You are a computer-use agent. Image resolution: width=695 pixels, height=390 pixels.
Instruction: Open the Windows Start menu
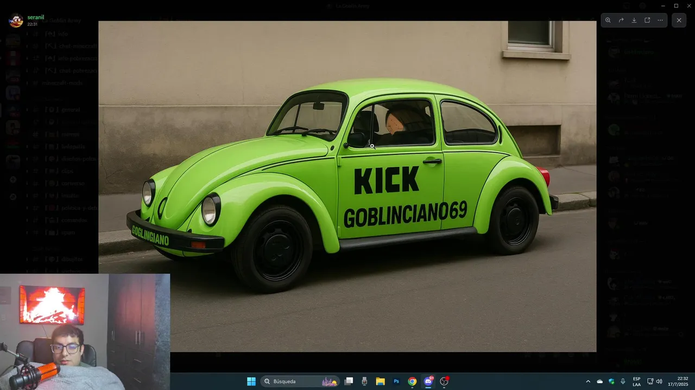click(x=251, y=381)
